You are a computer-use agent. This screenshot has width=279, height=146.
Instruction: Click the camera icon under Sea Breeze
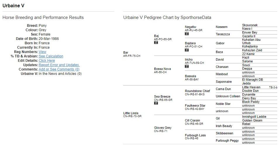pos(156,103)
